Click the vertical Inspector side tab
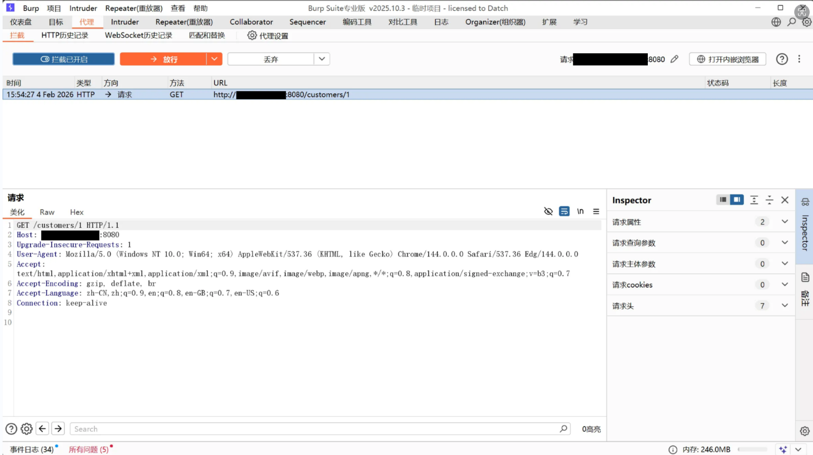 (805, 227)
